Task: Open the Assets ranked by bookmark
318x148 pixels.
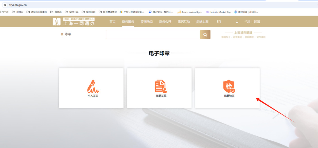Action: click(189, 12)
